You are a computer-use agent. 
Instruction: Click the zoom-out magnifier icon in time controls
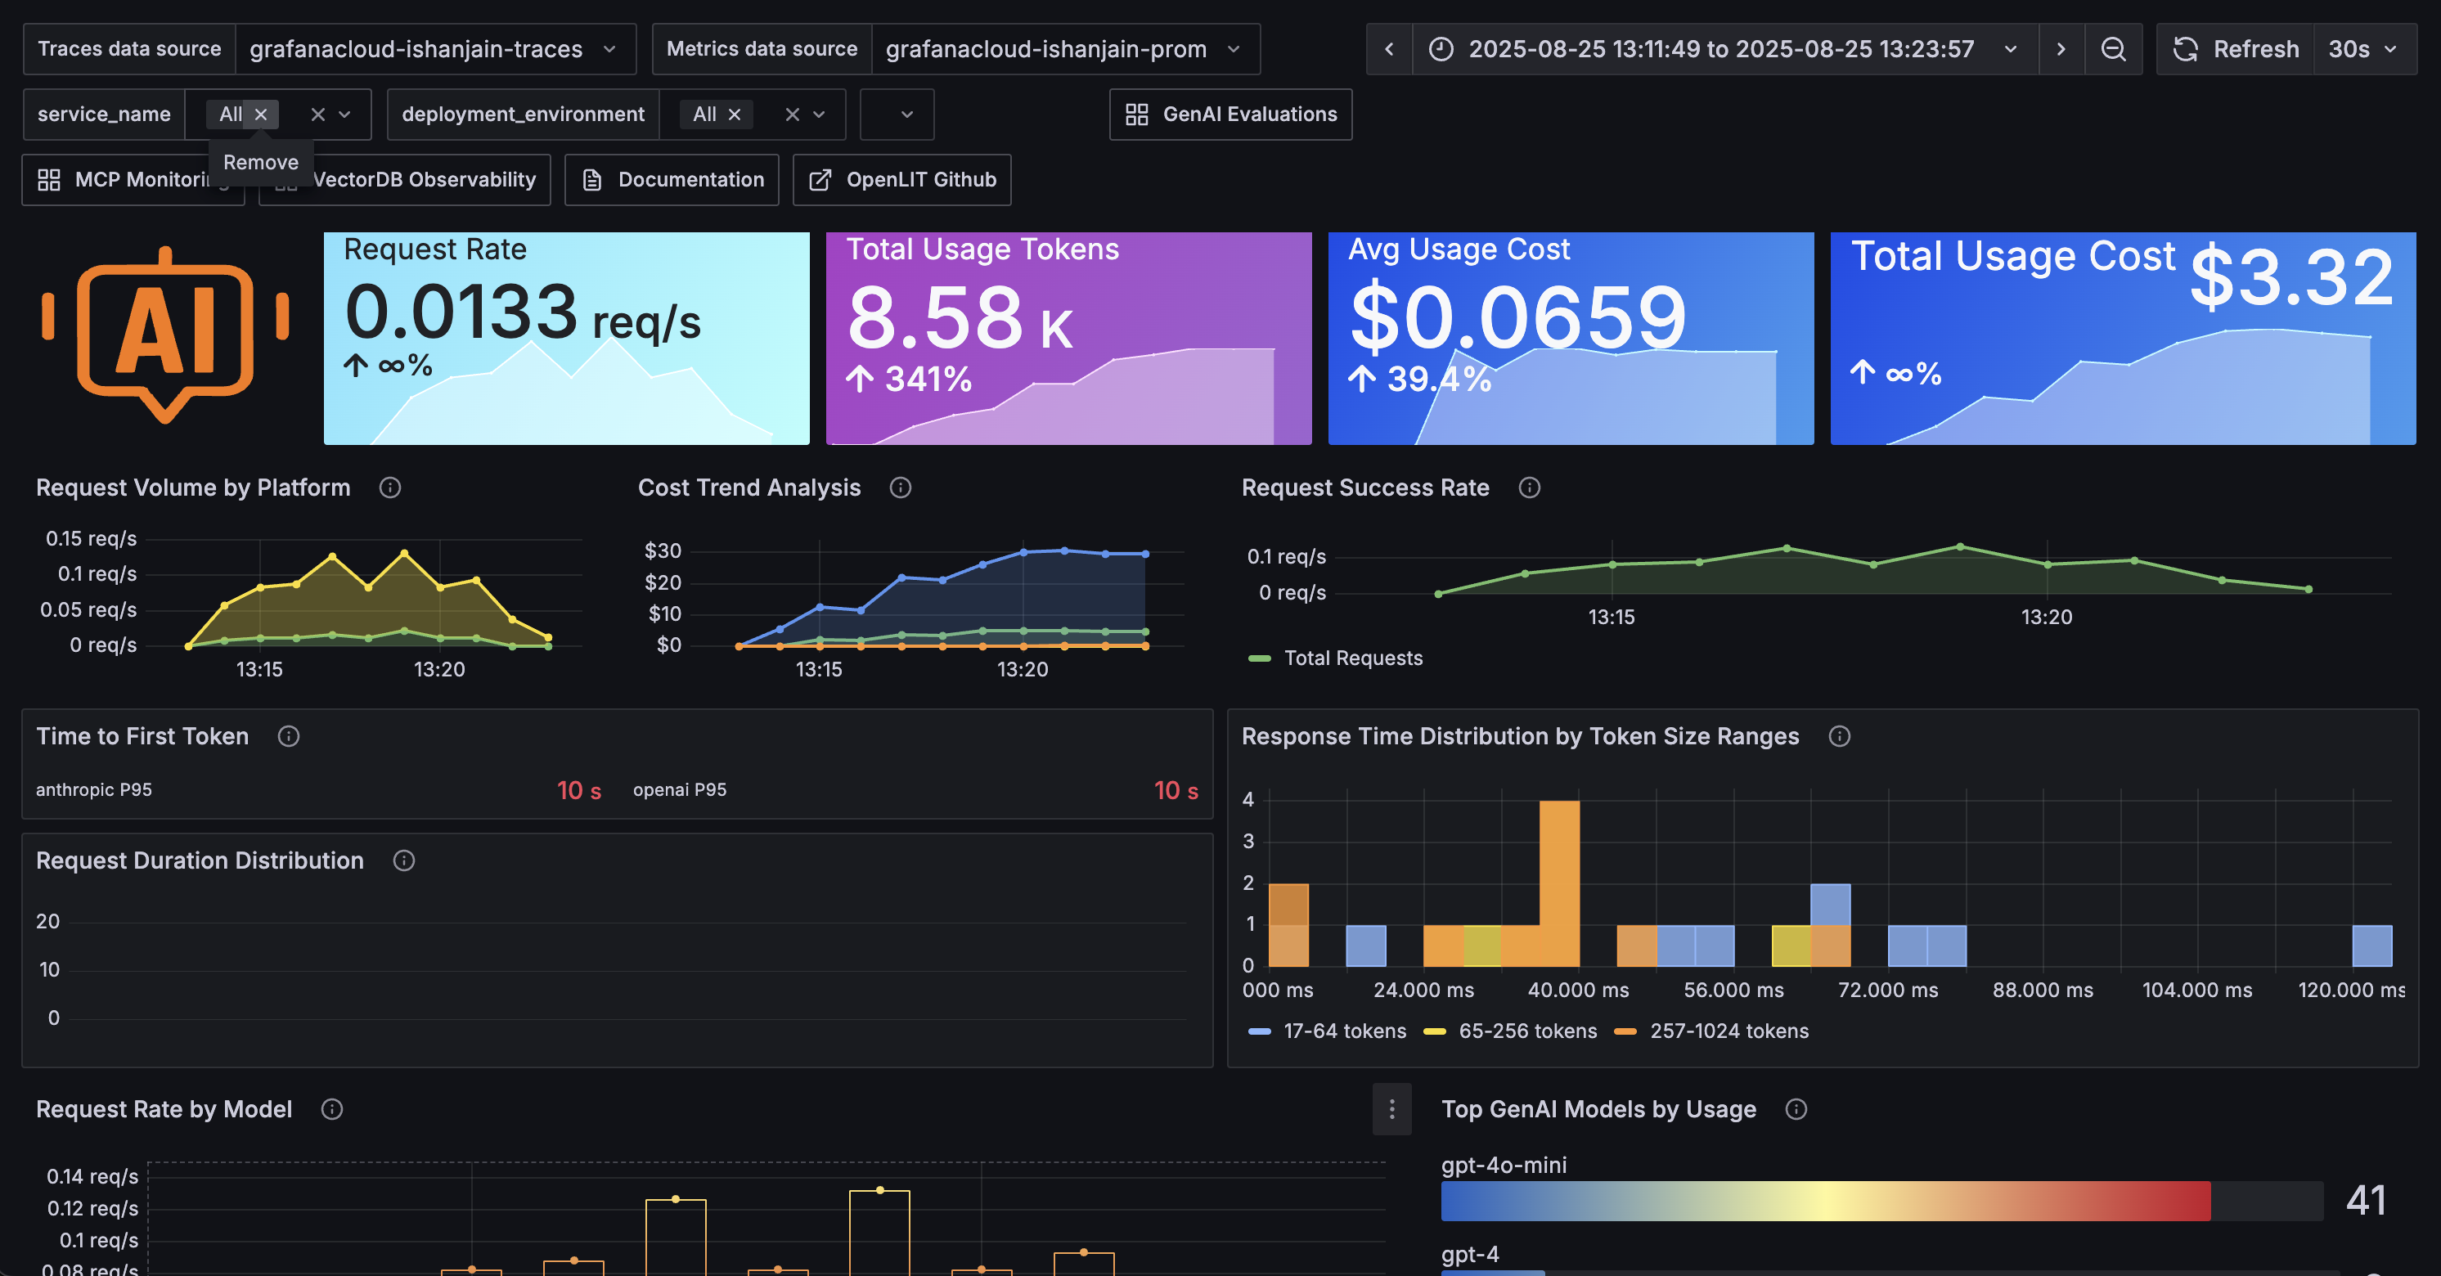2114,48
